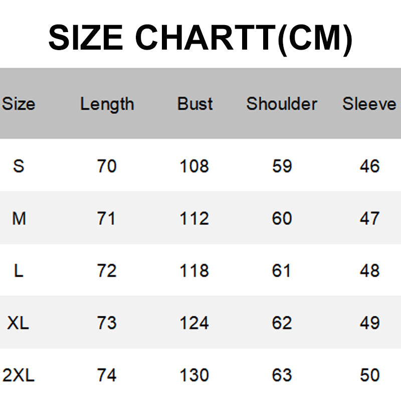The width and height of the screenshot is (401, 401).
Task: Select the XL size row label
Action: pyautogui.click(x=19, y=323)
